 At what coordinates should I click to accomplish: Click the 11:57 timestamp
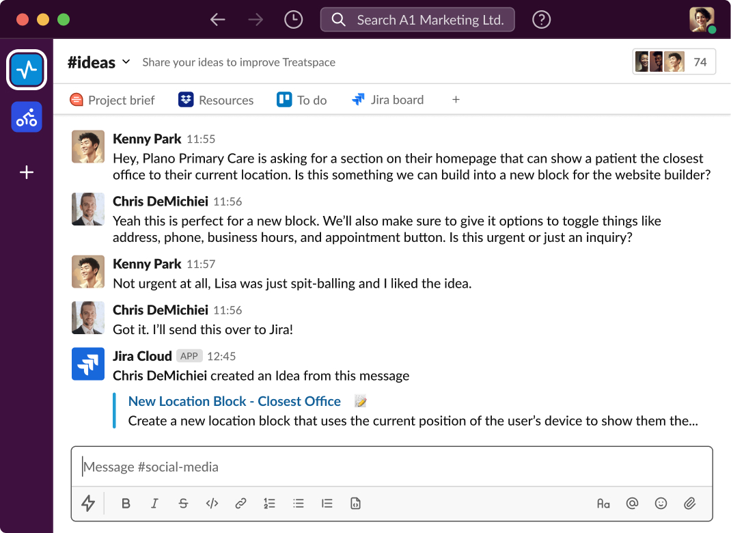pos(201,264)
